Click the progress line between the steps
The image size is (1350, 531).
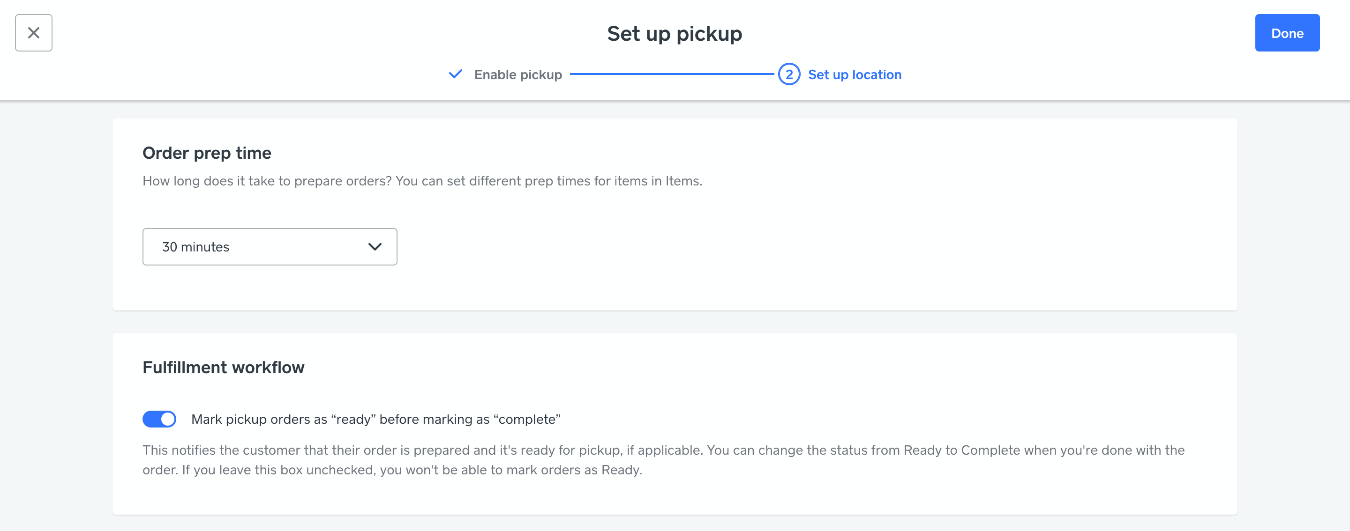pyautogui.click(x=671, y=74)
